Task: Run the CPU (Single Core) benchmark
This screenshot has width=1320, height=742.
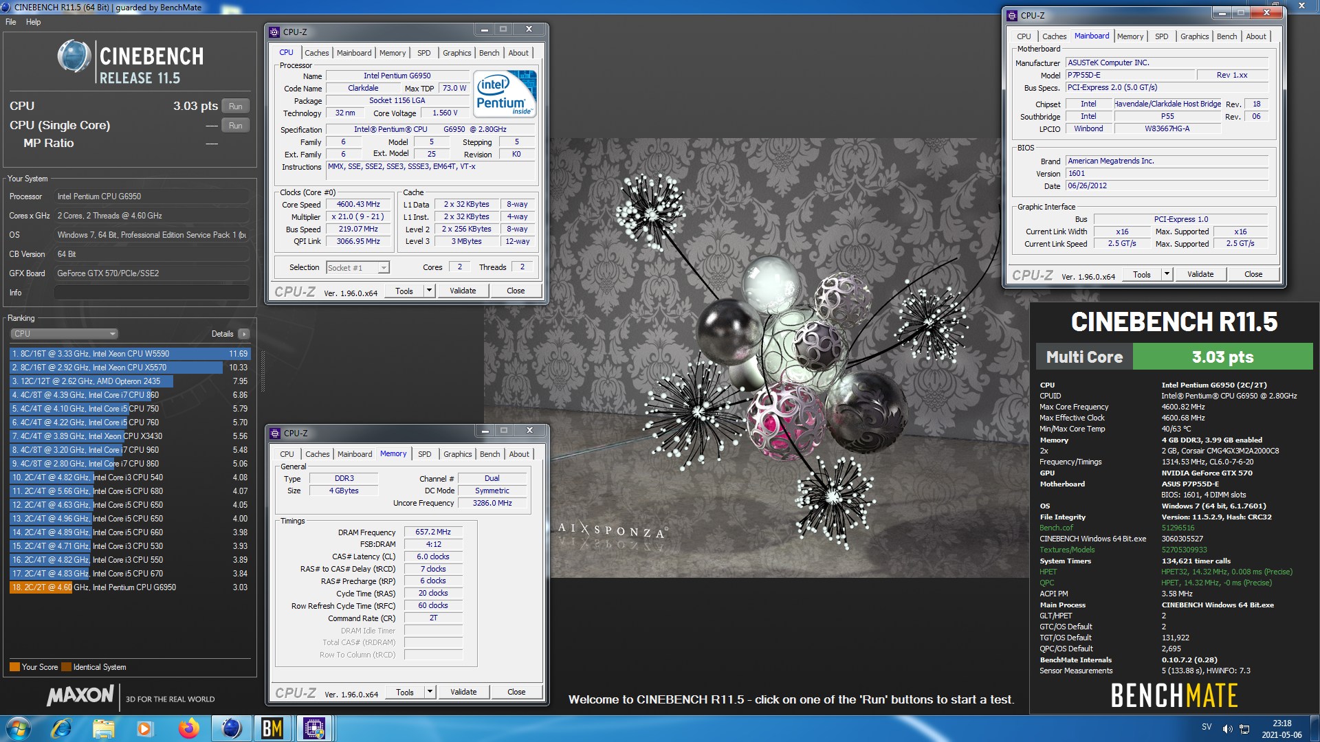Action: [x=235, y=126]
